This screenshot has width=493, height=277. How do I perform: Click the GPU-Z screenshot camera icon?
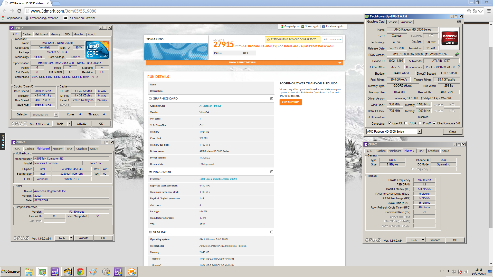(x=459, y=22)
